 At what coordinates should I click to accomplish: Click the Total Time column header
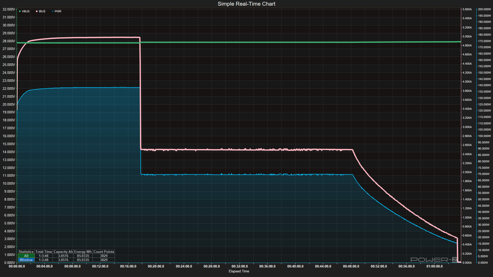[44, 252]
